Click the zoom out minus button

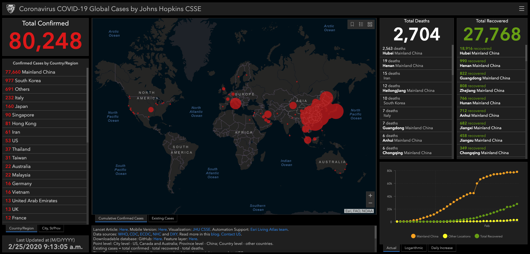click(x=370, y=203)
